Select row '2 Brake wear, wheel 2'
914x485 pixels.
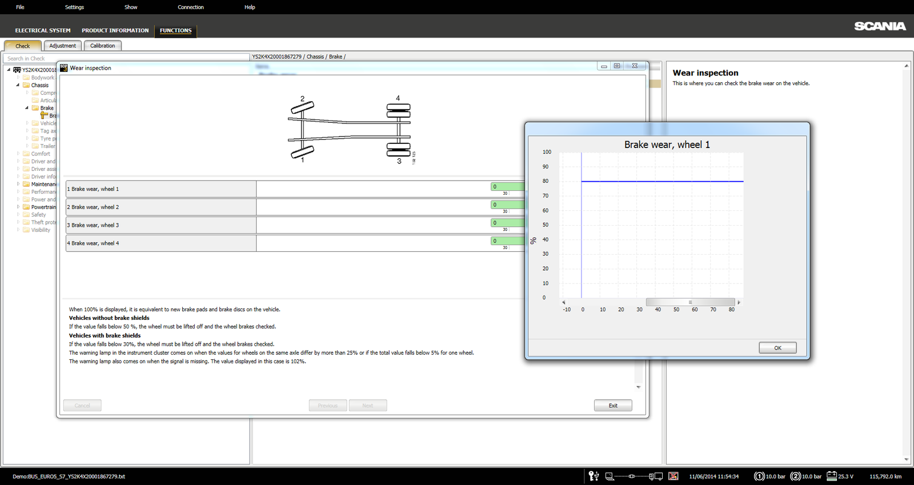point(295,207)
